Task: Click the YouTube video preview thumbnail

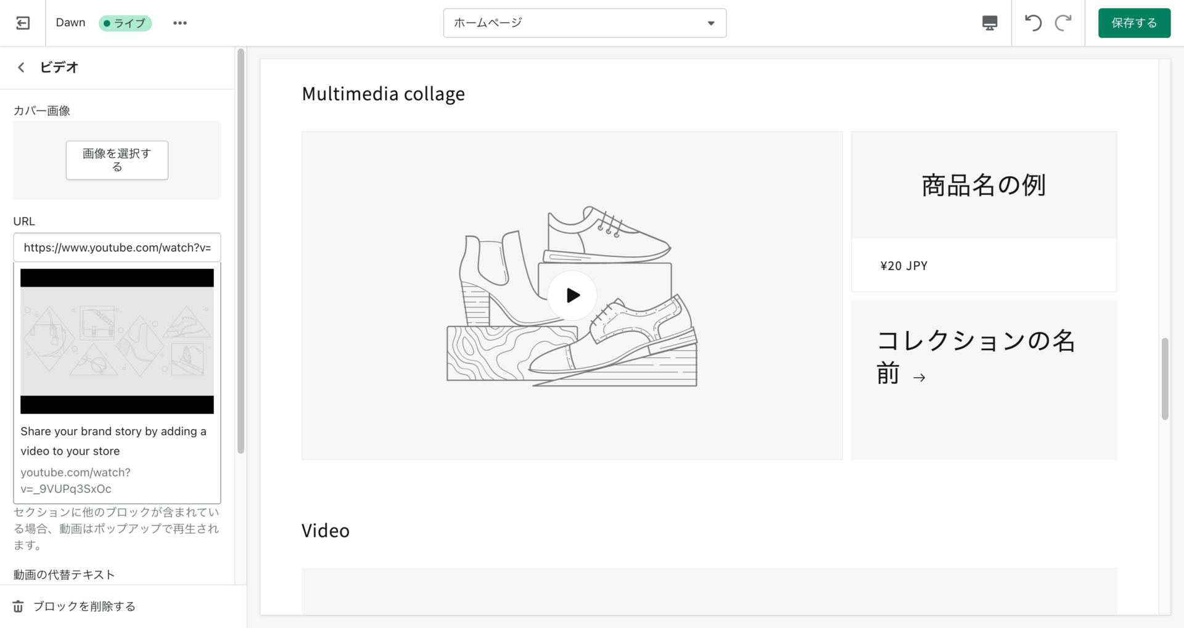Action: [117, 341]
